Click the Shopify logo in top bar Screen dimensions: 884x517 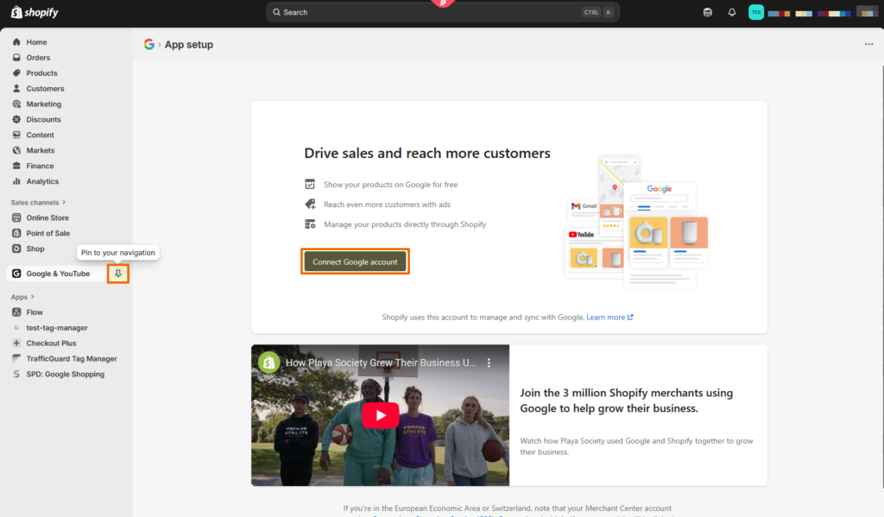click(x=35, y=12)
